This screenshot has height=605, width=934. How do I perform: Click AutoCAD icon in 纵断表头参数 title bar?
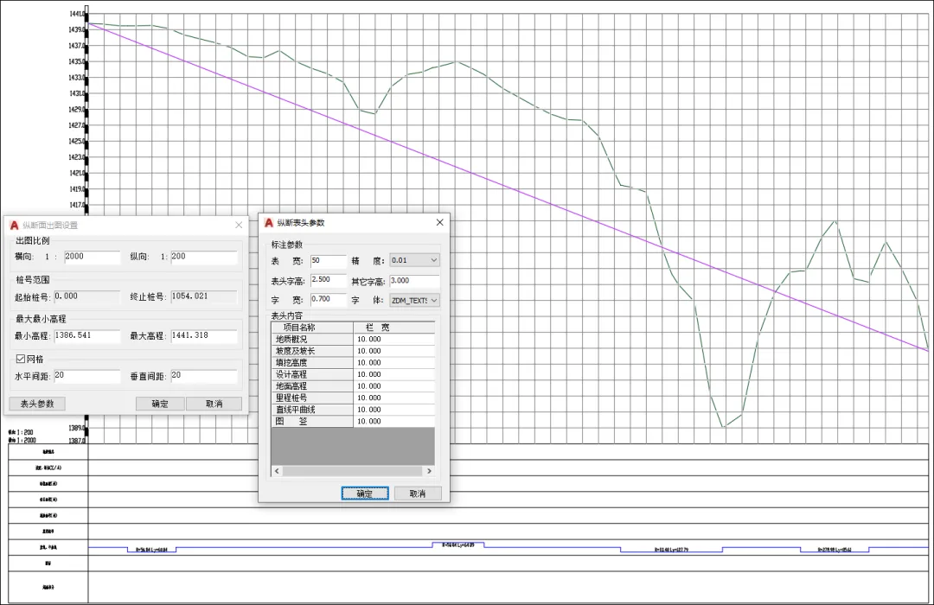pyautogui.click(x=269, y=222)
